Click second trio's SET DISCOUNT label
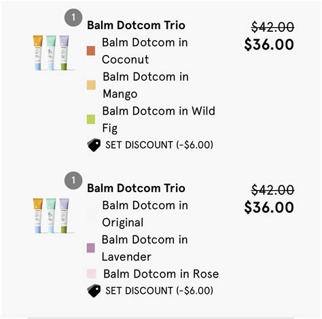322x319 pixels. pos(159,290)
